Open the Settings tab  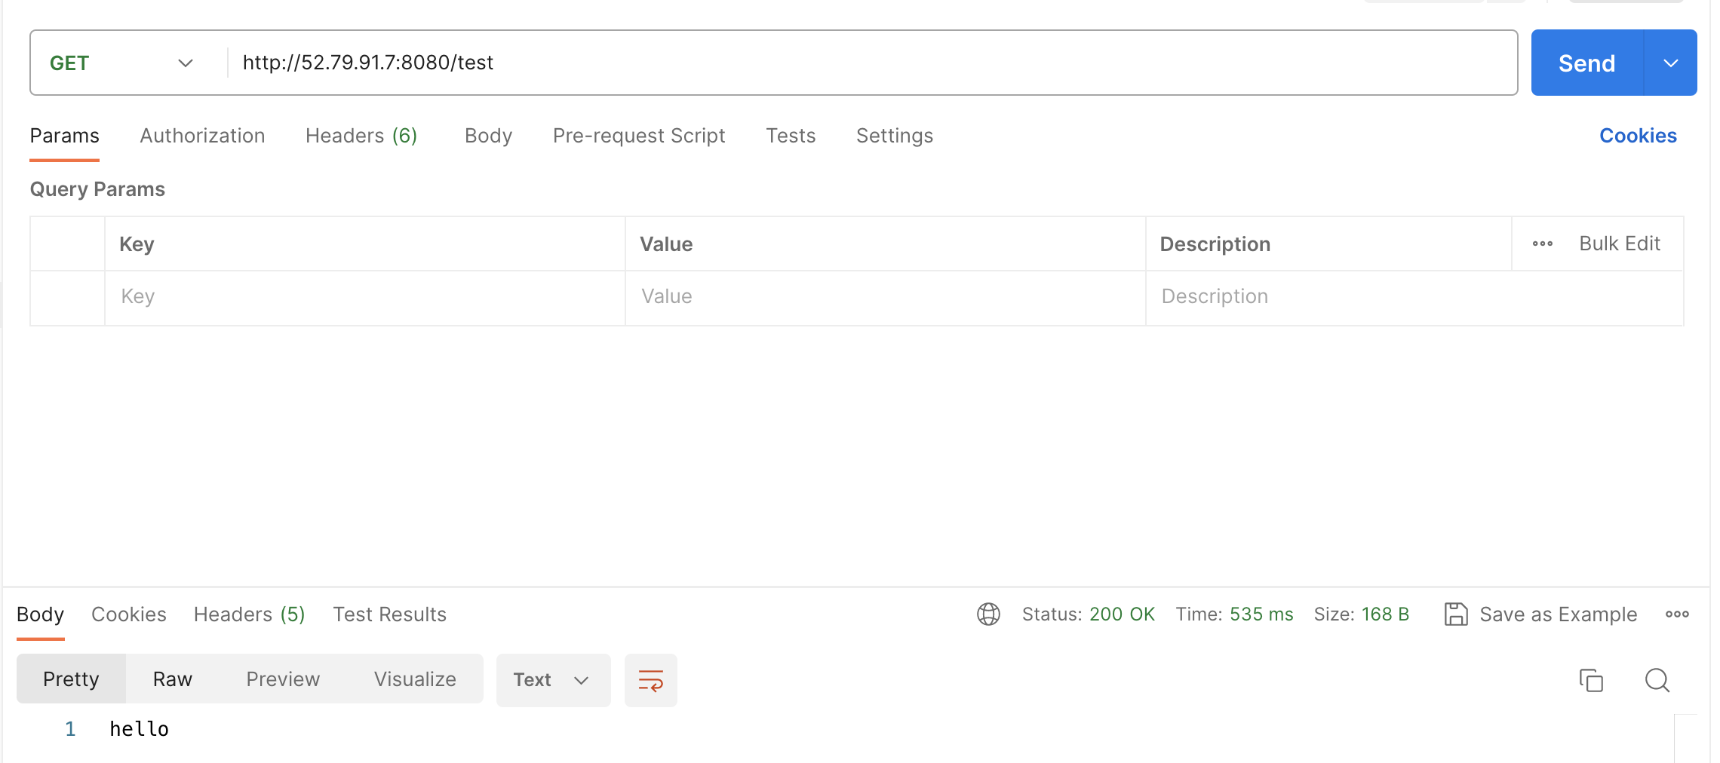[x=895, y=136]
